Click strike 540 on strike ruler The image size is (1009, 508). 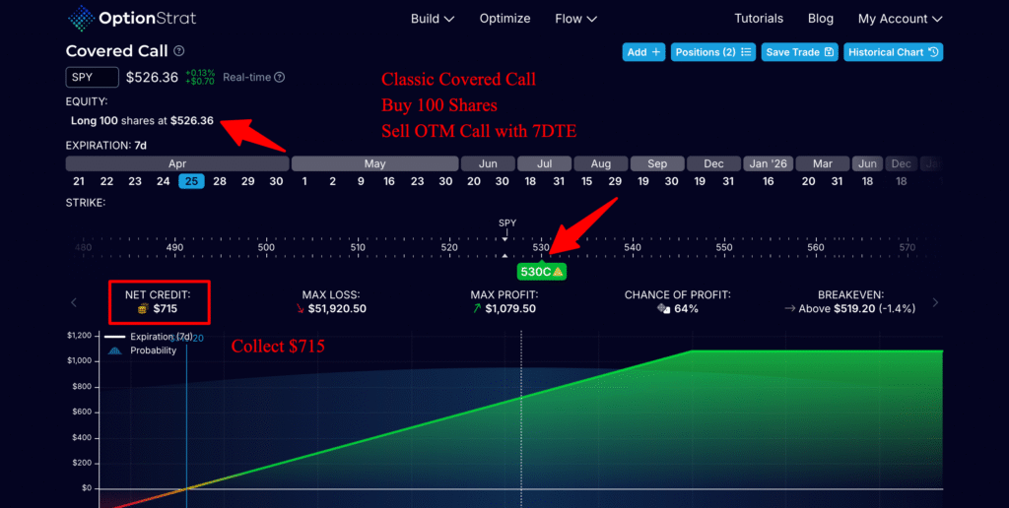tap(634, 247)
